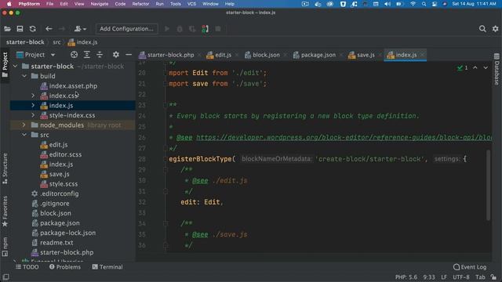Open the user account dropdown in toolbar

tap(80, 29)
